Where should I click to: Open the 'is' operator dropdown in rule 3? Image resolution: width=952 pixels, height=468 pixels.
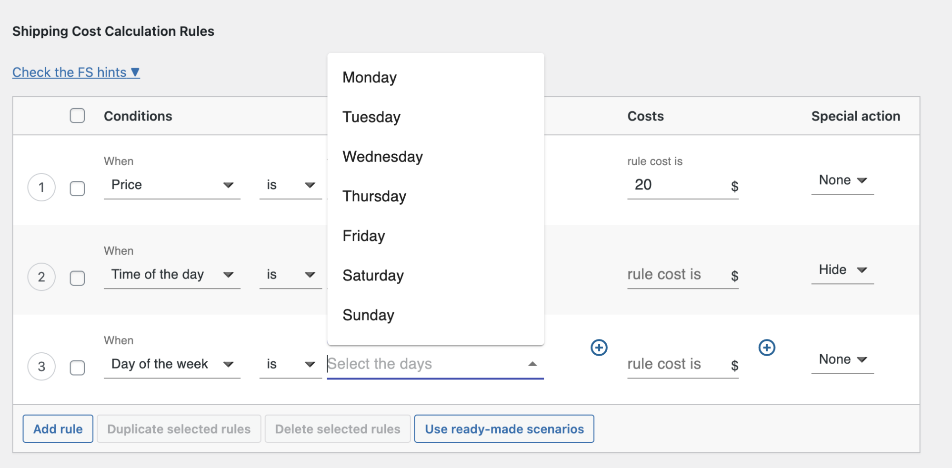tap(291, 364)
